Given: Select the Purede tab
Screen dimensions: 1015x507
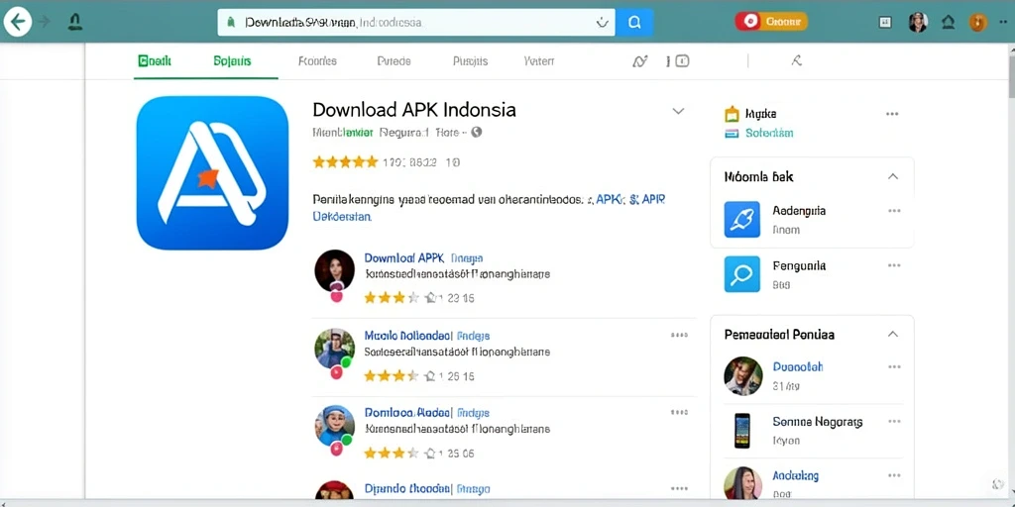Looking at the screenshot, I should [x=394, y=61].
